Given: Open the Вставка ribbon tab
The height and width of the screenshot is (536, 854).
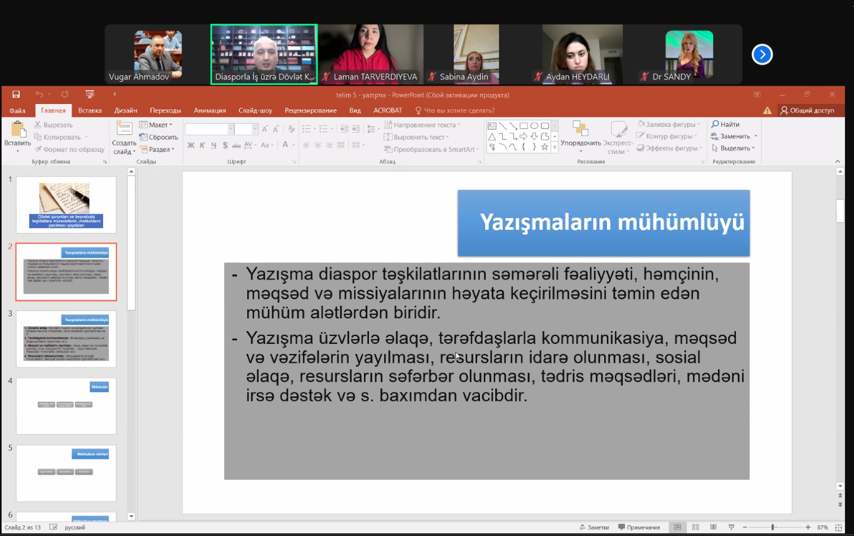Looking at the screenshot, I should tap(90, 110).
